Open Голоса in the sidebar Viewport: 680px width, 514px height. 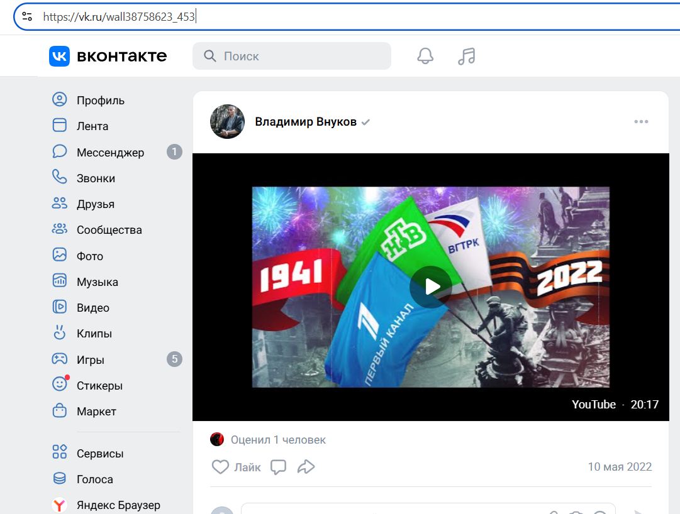[x=94, y=479]
